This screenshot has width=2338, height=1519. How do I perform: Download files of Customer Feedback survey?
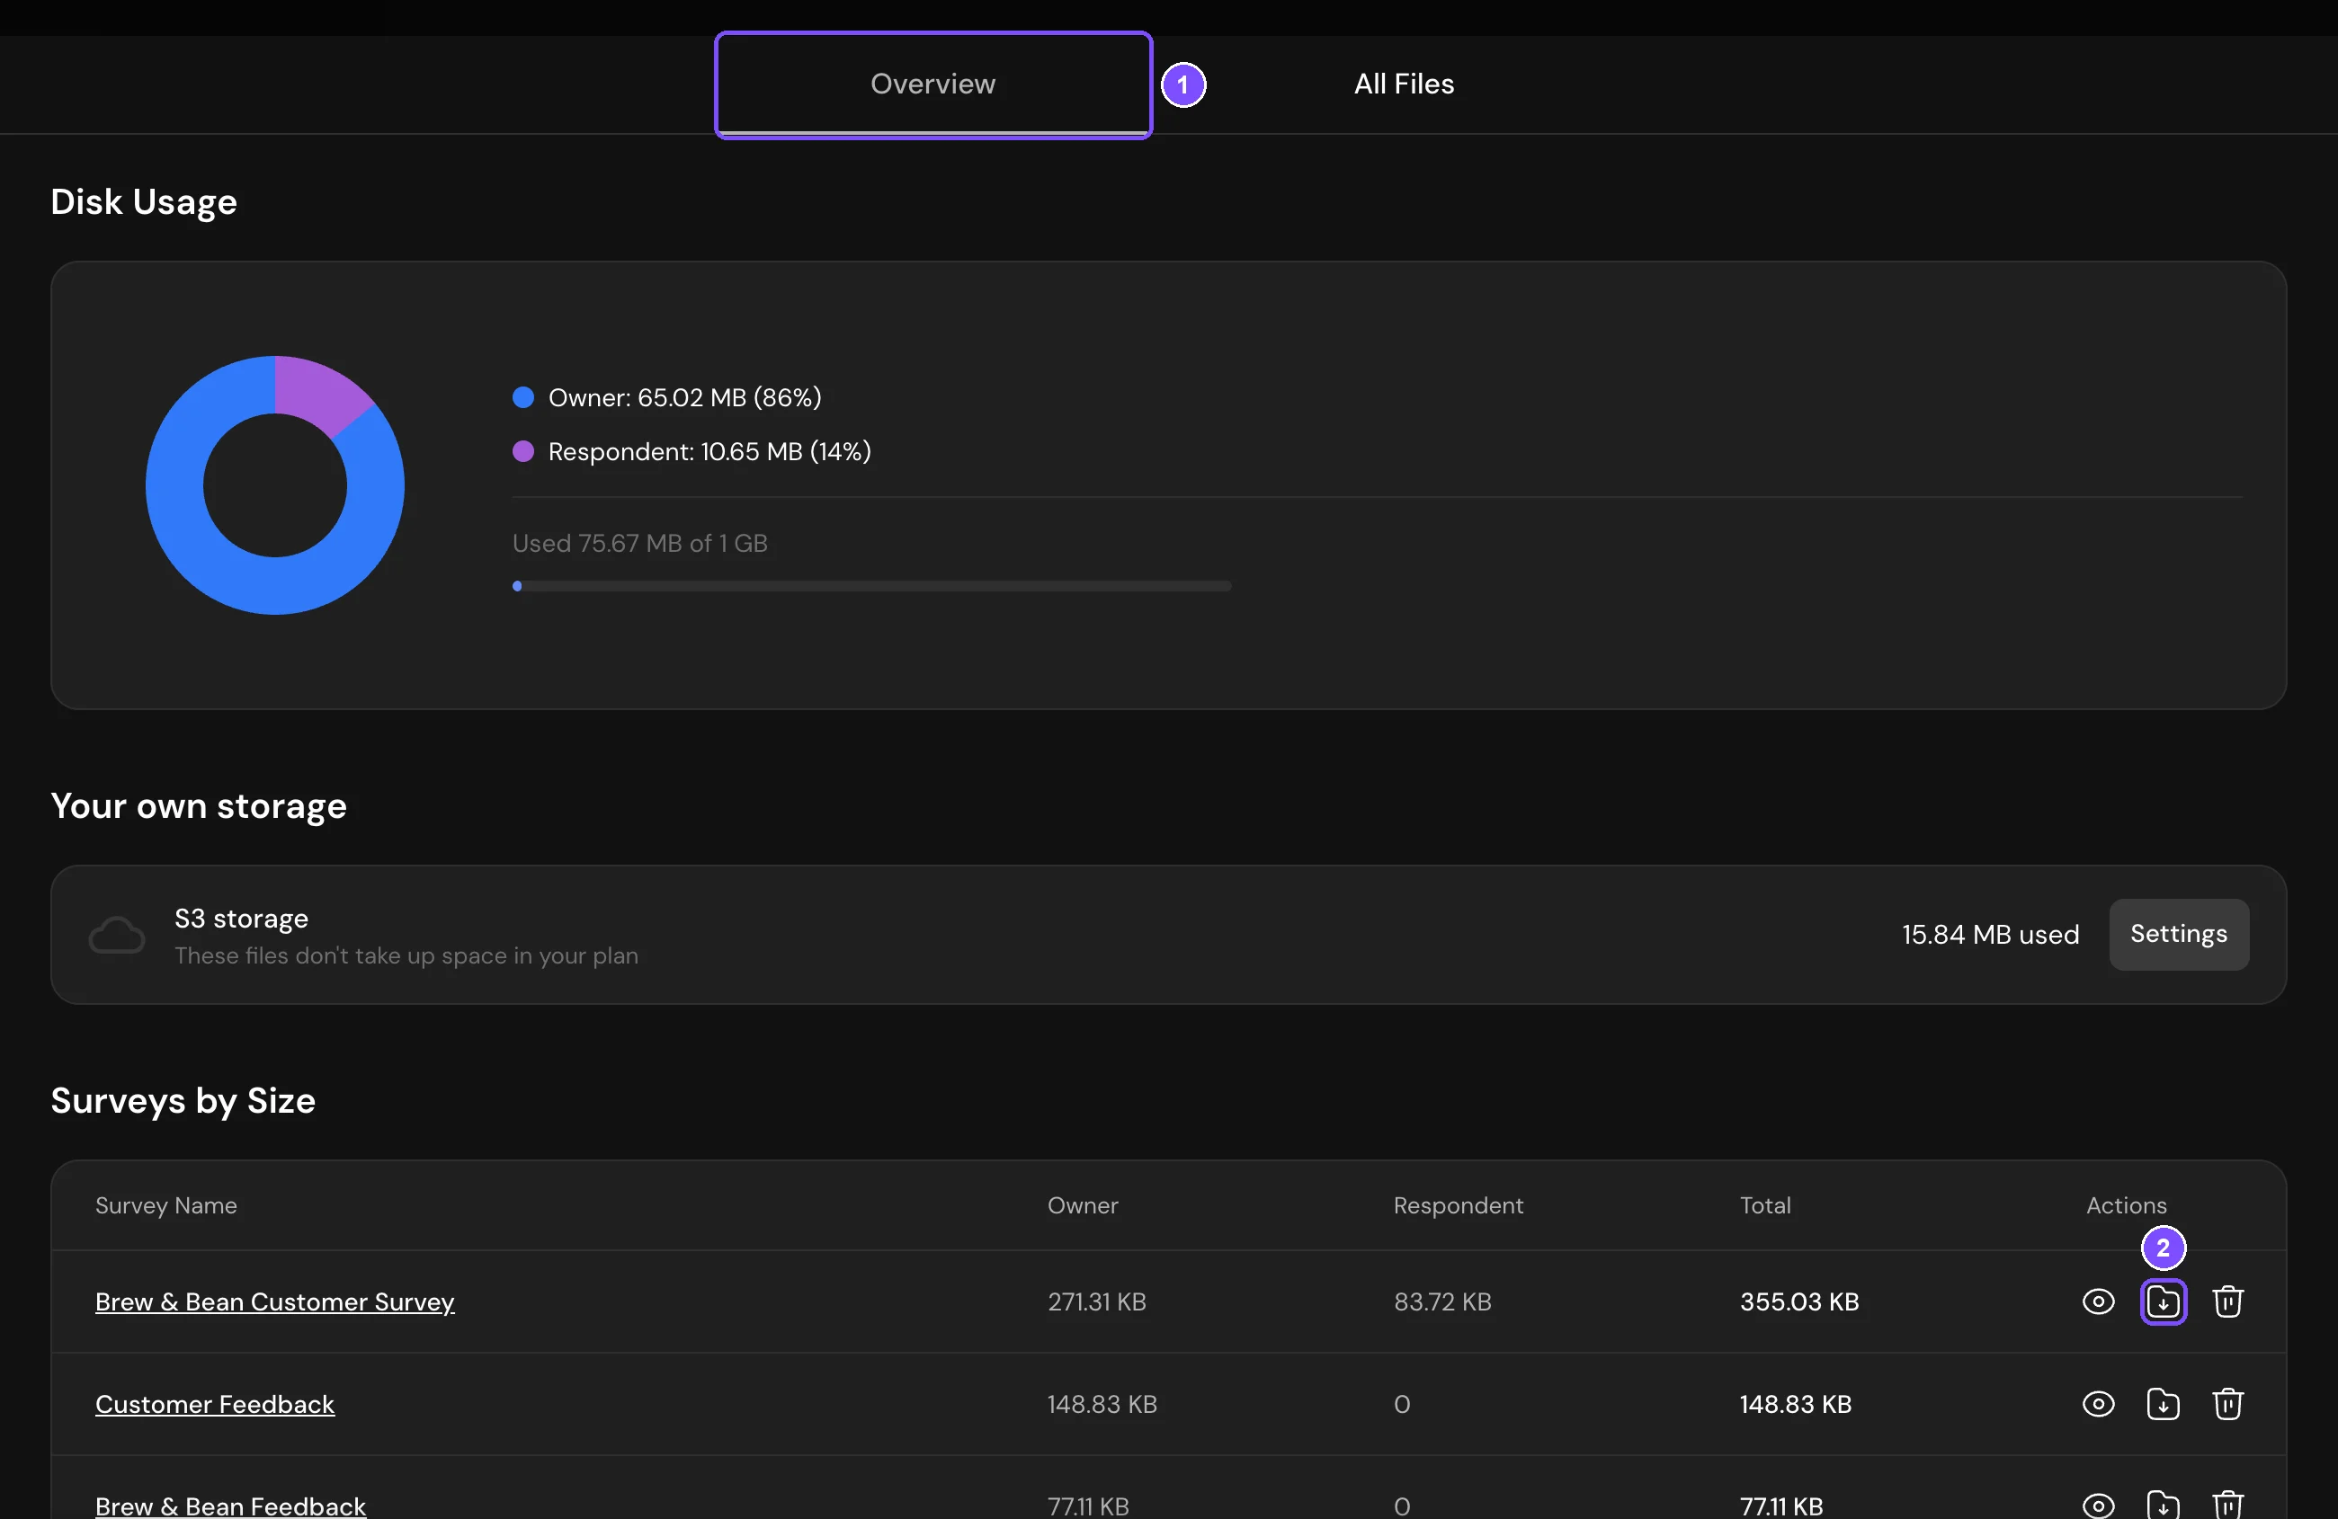[x=2162, y=1403]
